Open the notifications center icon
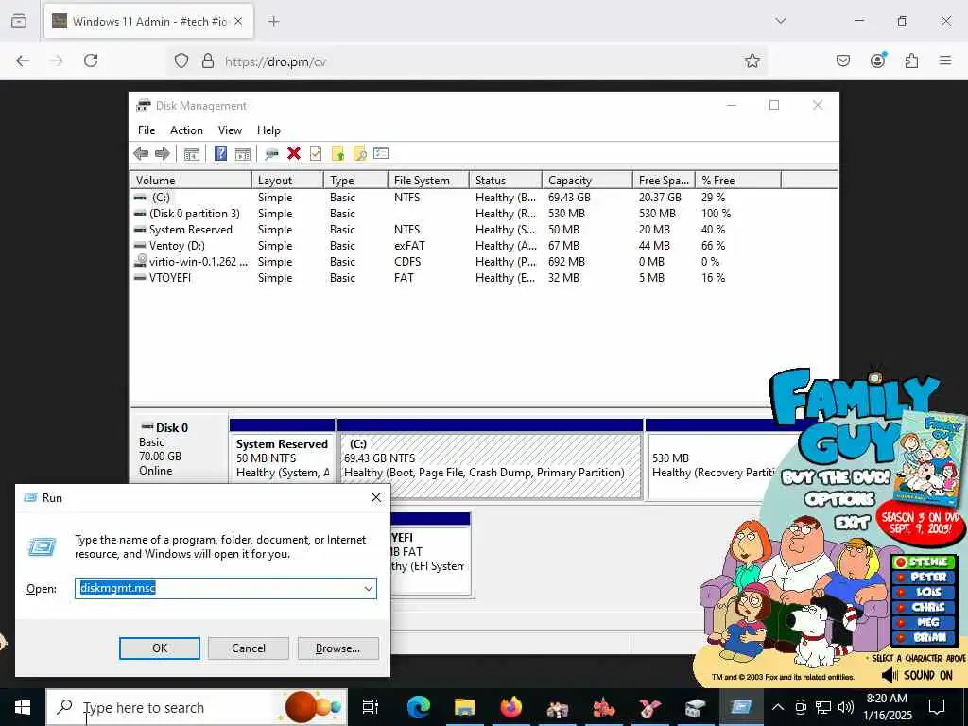The width and height of the screenshot is (968, 726). click(x=937, y=707)
